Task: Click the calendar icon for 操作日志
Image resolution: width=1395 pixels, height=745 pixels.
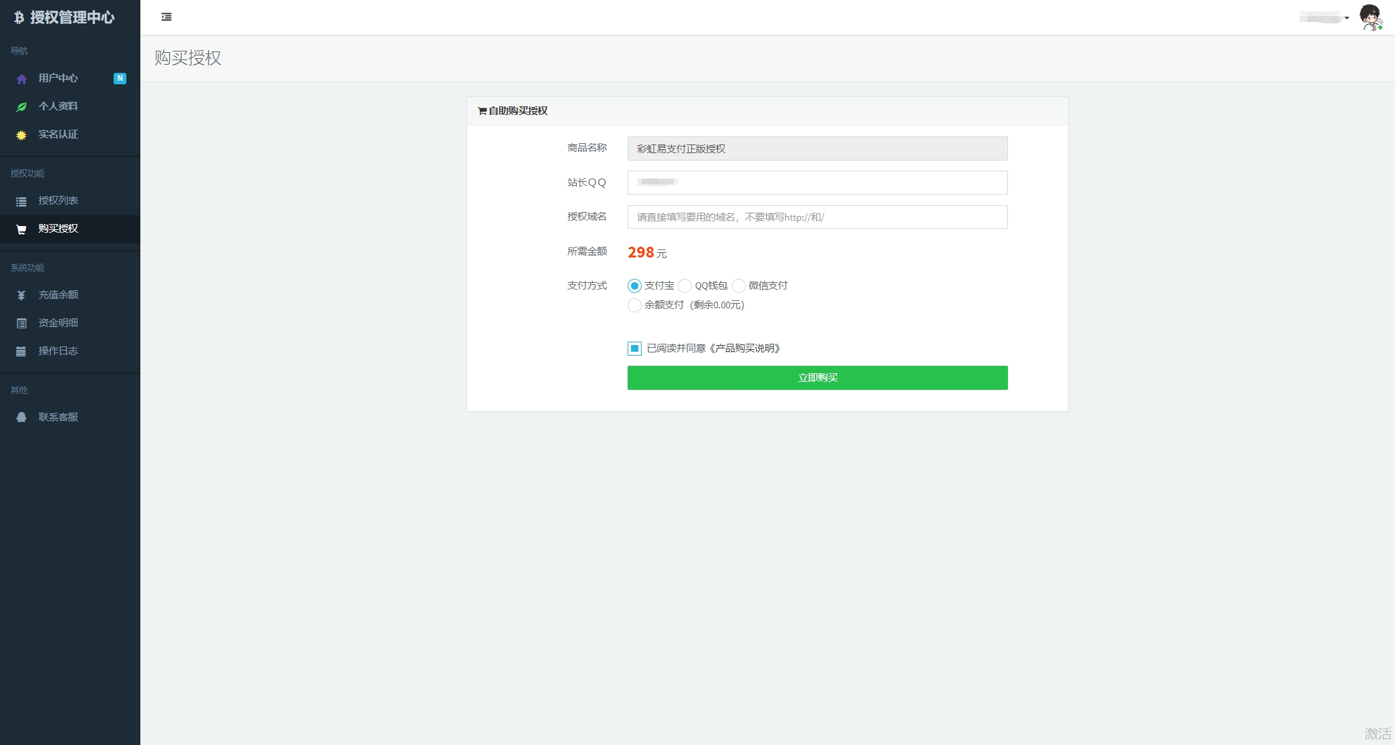Action: (21, 352)
